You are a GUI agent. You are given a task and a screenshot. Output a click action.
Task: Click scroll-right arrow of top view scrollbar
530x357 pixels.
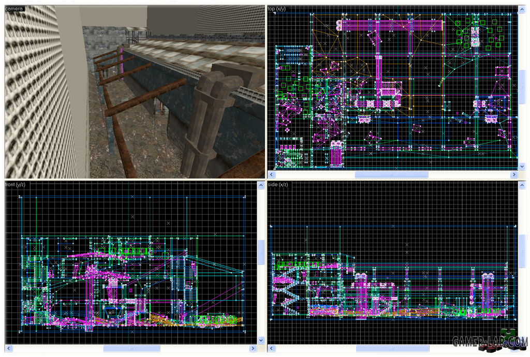[x=514, y=174]
